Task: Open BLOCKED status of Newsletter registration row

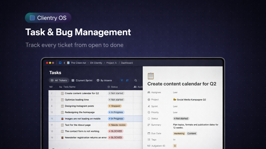Action: 115,137
